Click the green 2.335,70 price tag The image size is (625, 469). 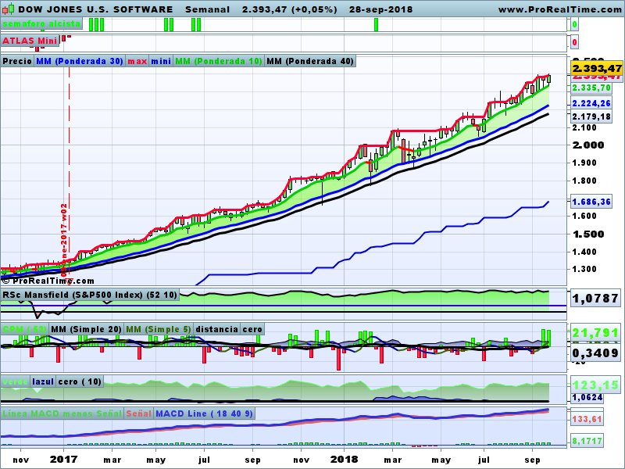pyautogui.click(x=591, y=88)
